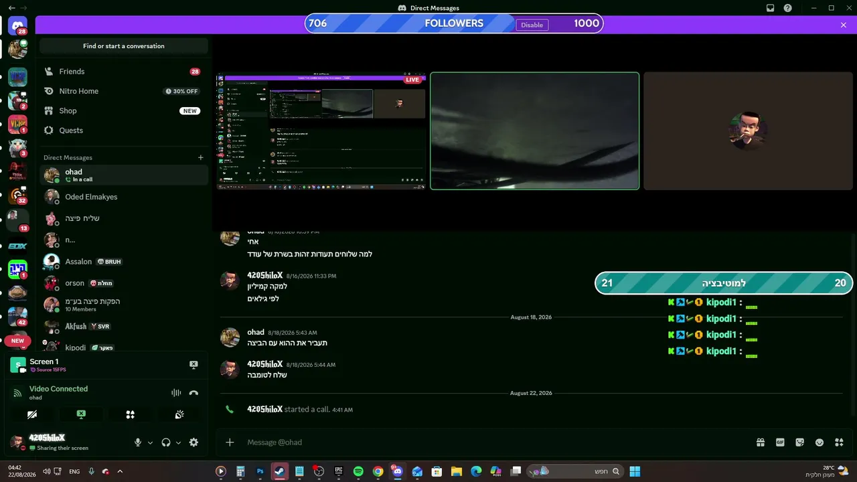857x482 pixels.
Task: Open the Quests page
Action: coord(123,131)
